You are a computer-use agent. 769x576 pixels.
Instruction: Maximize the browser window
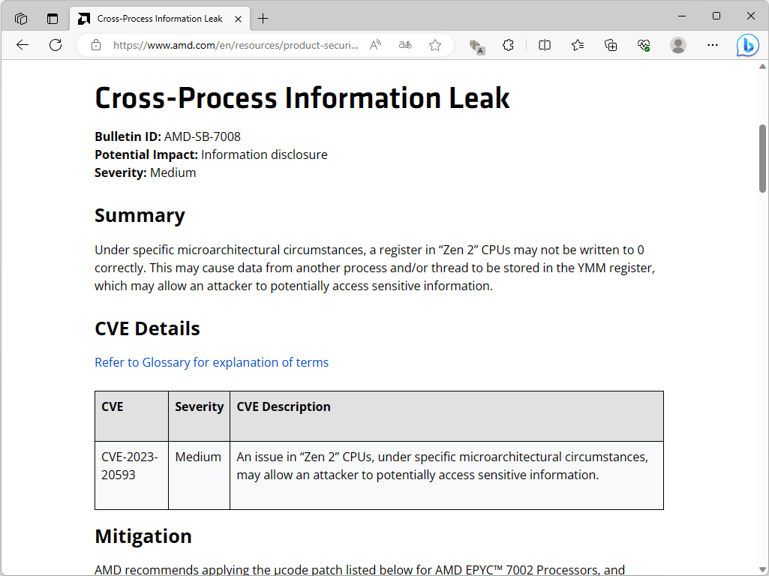tap(716, 16)
